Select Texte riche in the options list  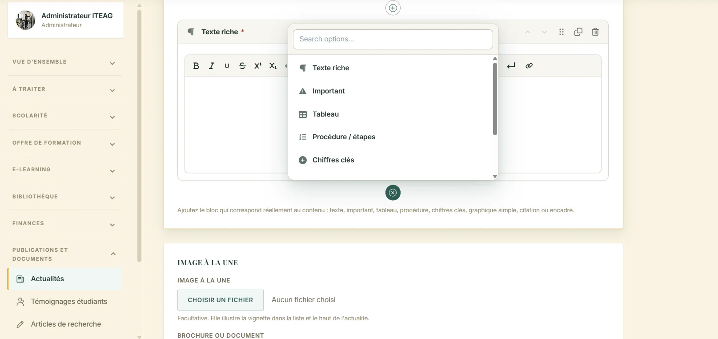pyautogui.click(x=390, y=68)
